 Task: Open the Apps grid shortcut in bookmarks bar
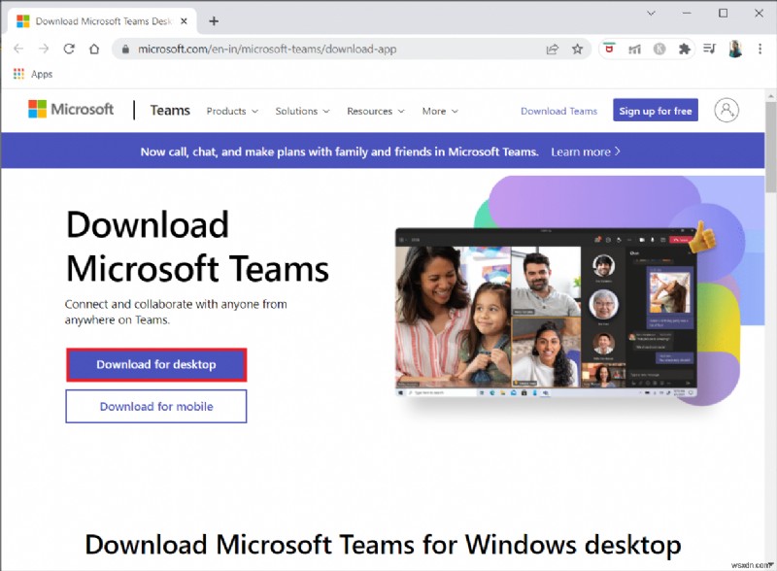pos(33,74)
